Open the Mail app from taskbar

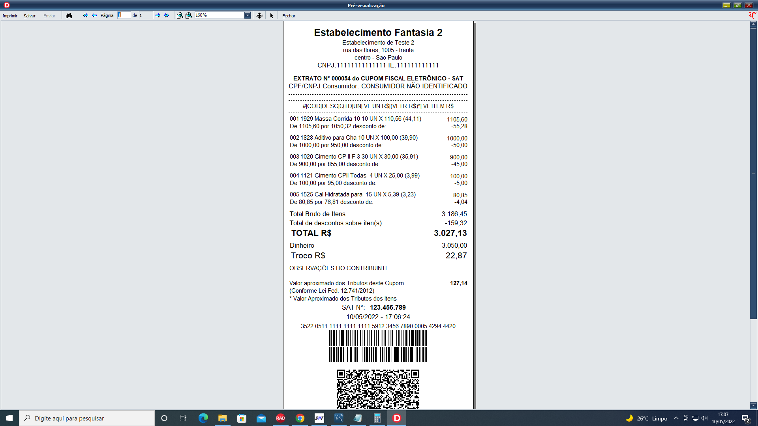[261, 418]
